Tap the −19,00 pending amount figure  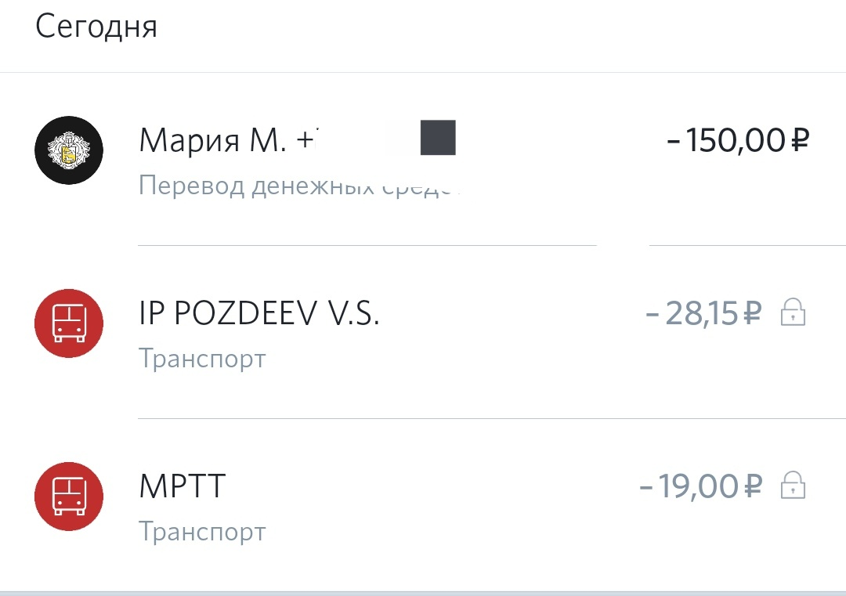[x=689, y=486]
